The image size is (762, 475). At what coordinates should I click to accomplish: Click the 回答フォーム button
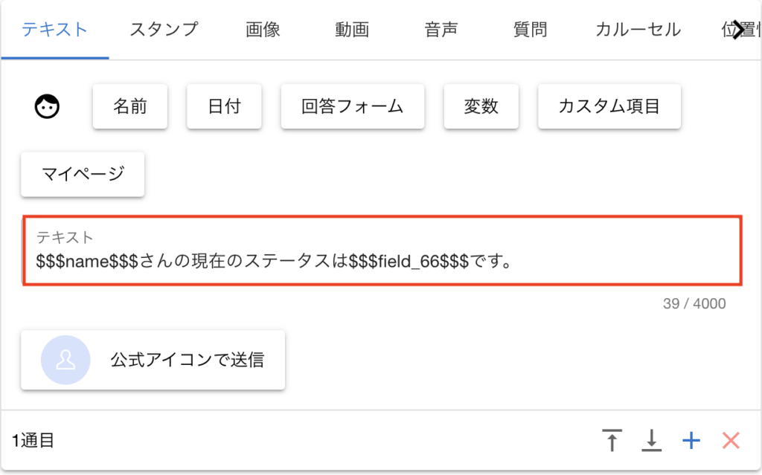tap(353, 106)
